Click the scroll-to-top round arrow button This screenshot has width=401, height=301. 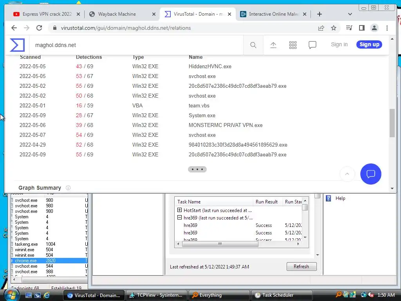click(347, 174)
